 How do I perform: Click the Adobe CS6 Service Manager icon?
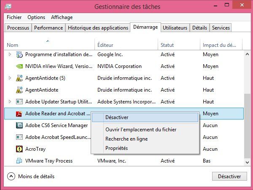[19, 125]
